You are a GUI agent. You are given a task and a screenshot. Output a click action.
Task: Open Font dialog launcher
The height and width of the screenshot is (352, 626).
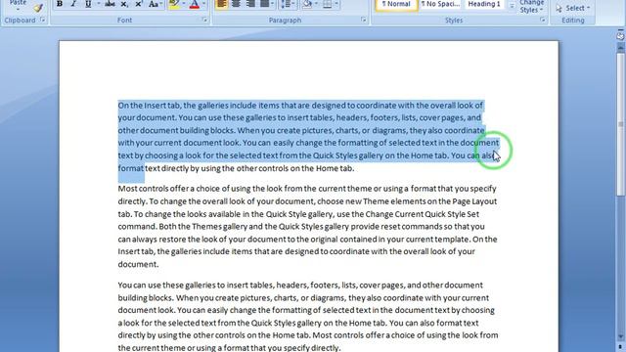(204, 20)
